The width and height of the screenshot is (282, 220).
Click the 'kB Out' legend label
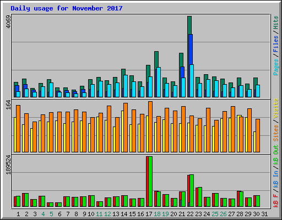276,155
